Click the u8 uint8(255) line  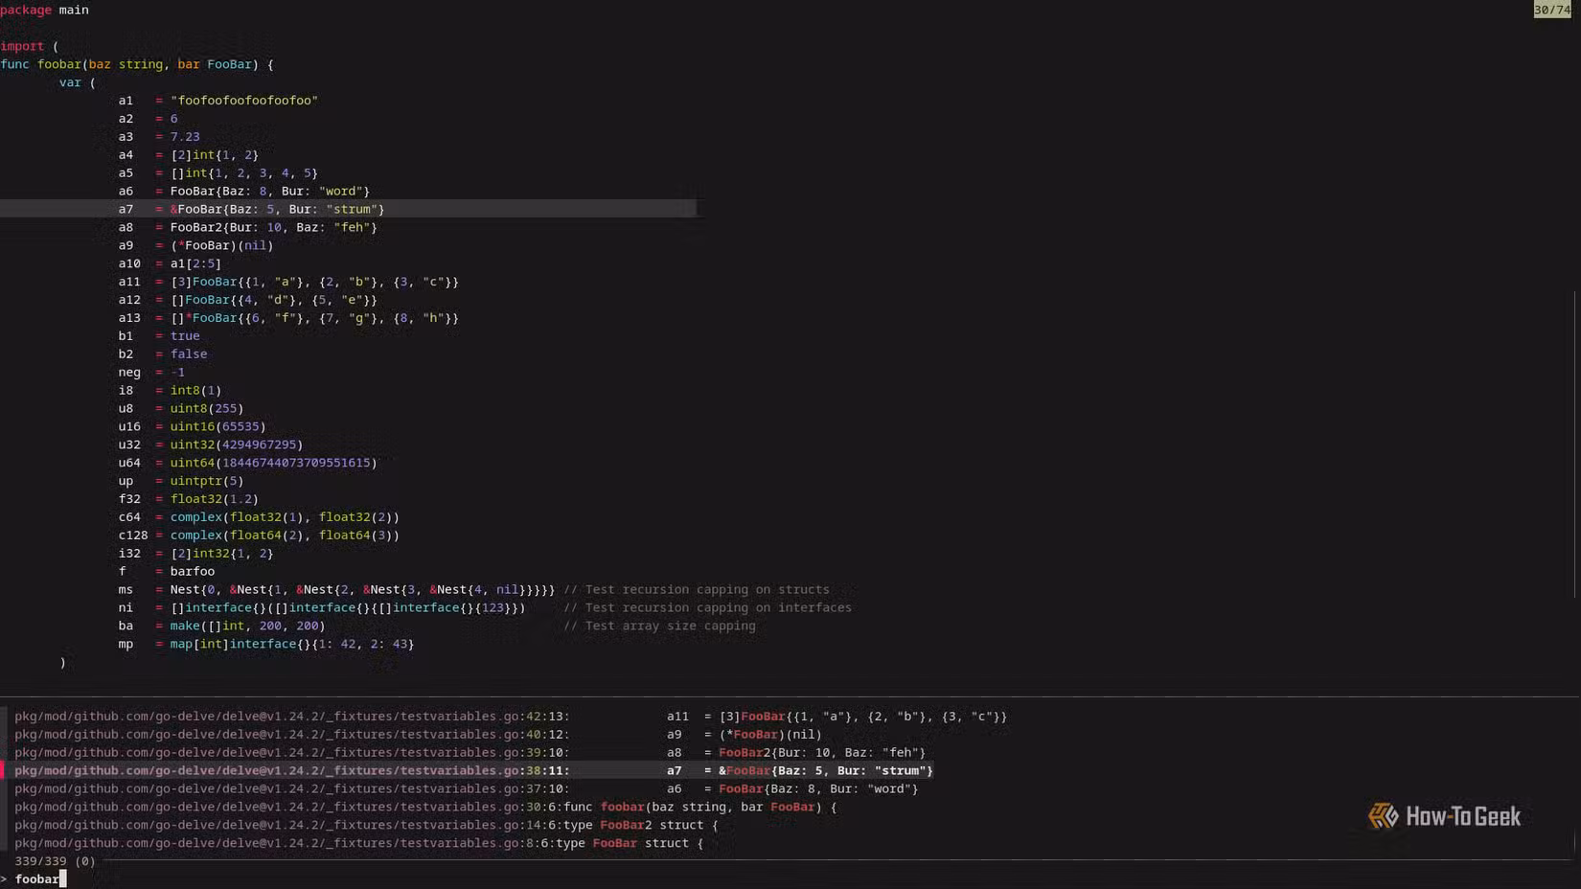[x=181, y=409]
